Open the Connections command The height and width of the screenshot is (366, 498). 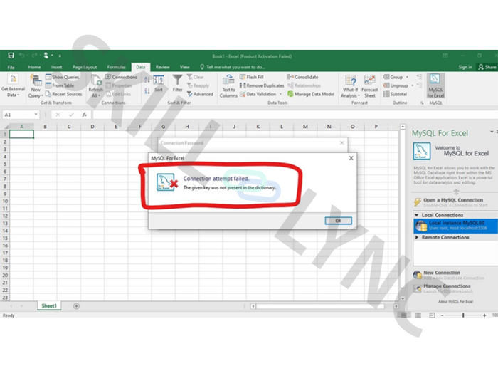[x=121, y=77]
